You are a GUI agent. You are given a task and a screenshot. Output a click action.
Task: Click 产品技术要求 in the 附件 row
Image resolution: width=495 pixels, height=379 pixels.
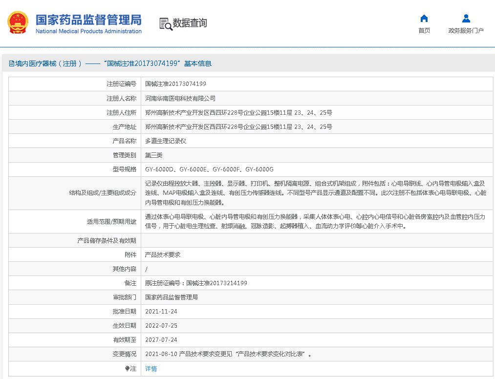click(x=163, y=255)
